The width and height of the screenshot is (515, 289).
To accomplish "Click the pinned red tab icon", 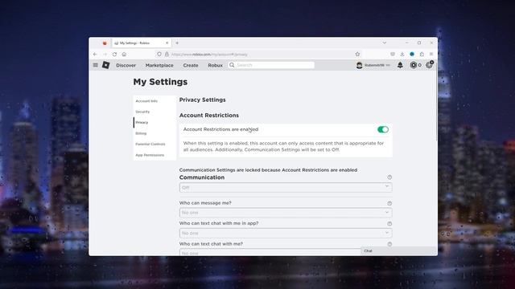I will click(x=105, y=43).
